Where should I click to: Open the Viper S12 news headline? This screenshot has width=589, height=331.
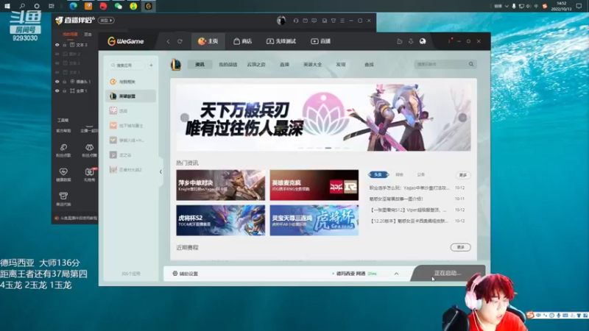point(409,210)
